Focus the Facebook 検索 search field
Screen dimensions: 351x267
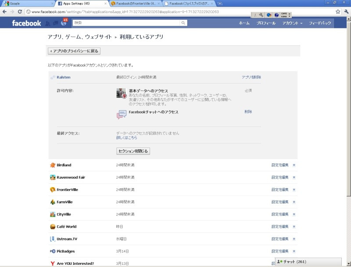126,23
